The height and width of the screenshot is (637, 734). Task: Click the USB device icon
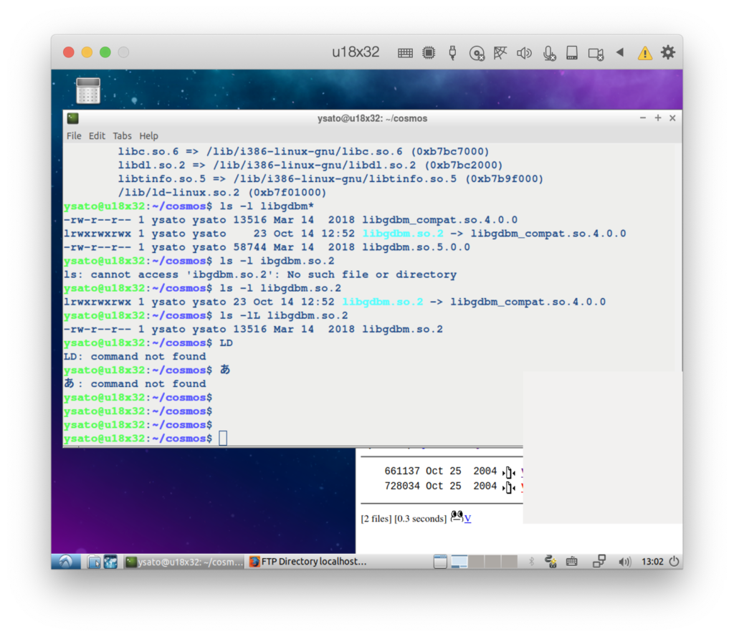(x=452, y=52)
